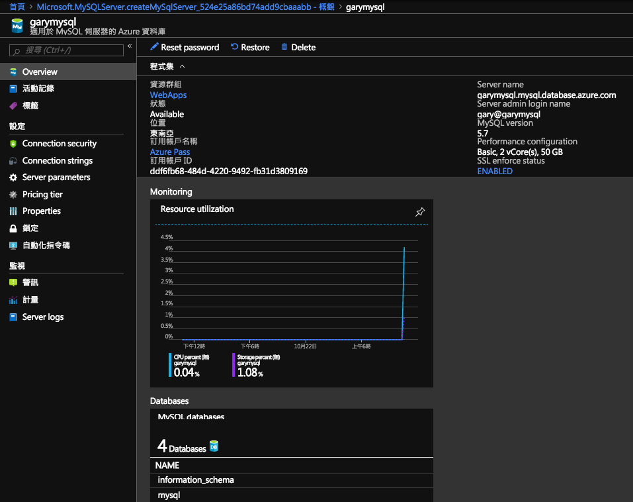Click Delete button

[298, 47]
